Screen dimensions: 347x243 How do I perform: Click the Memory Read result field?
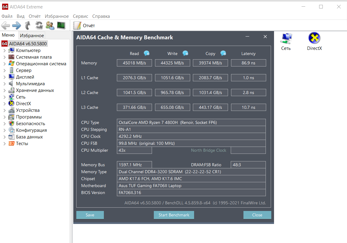pyautogui.click(x=134, y=63)
